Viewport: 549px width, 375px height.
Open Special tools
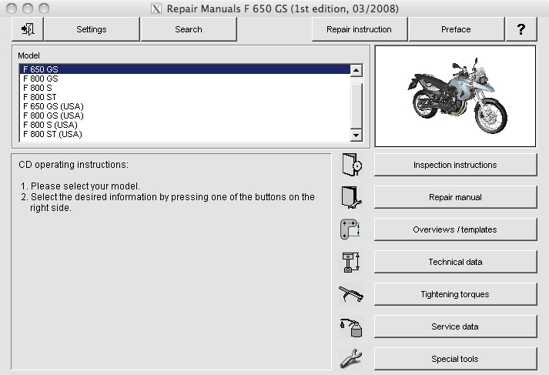click(x=455, y=359)
